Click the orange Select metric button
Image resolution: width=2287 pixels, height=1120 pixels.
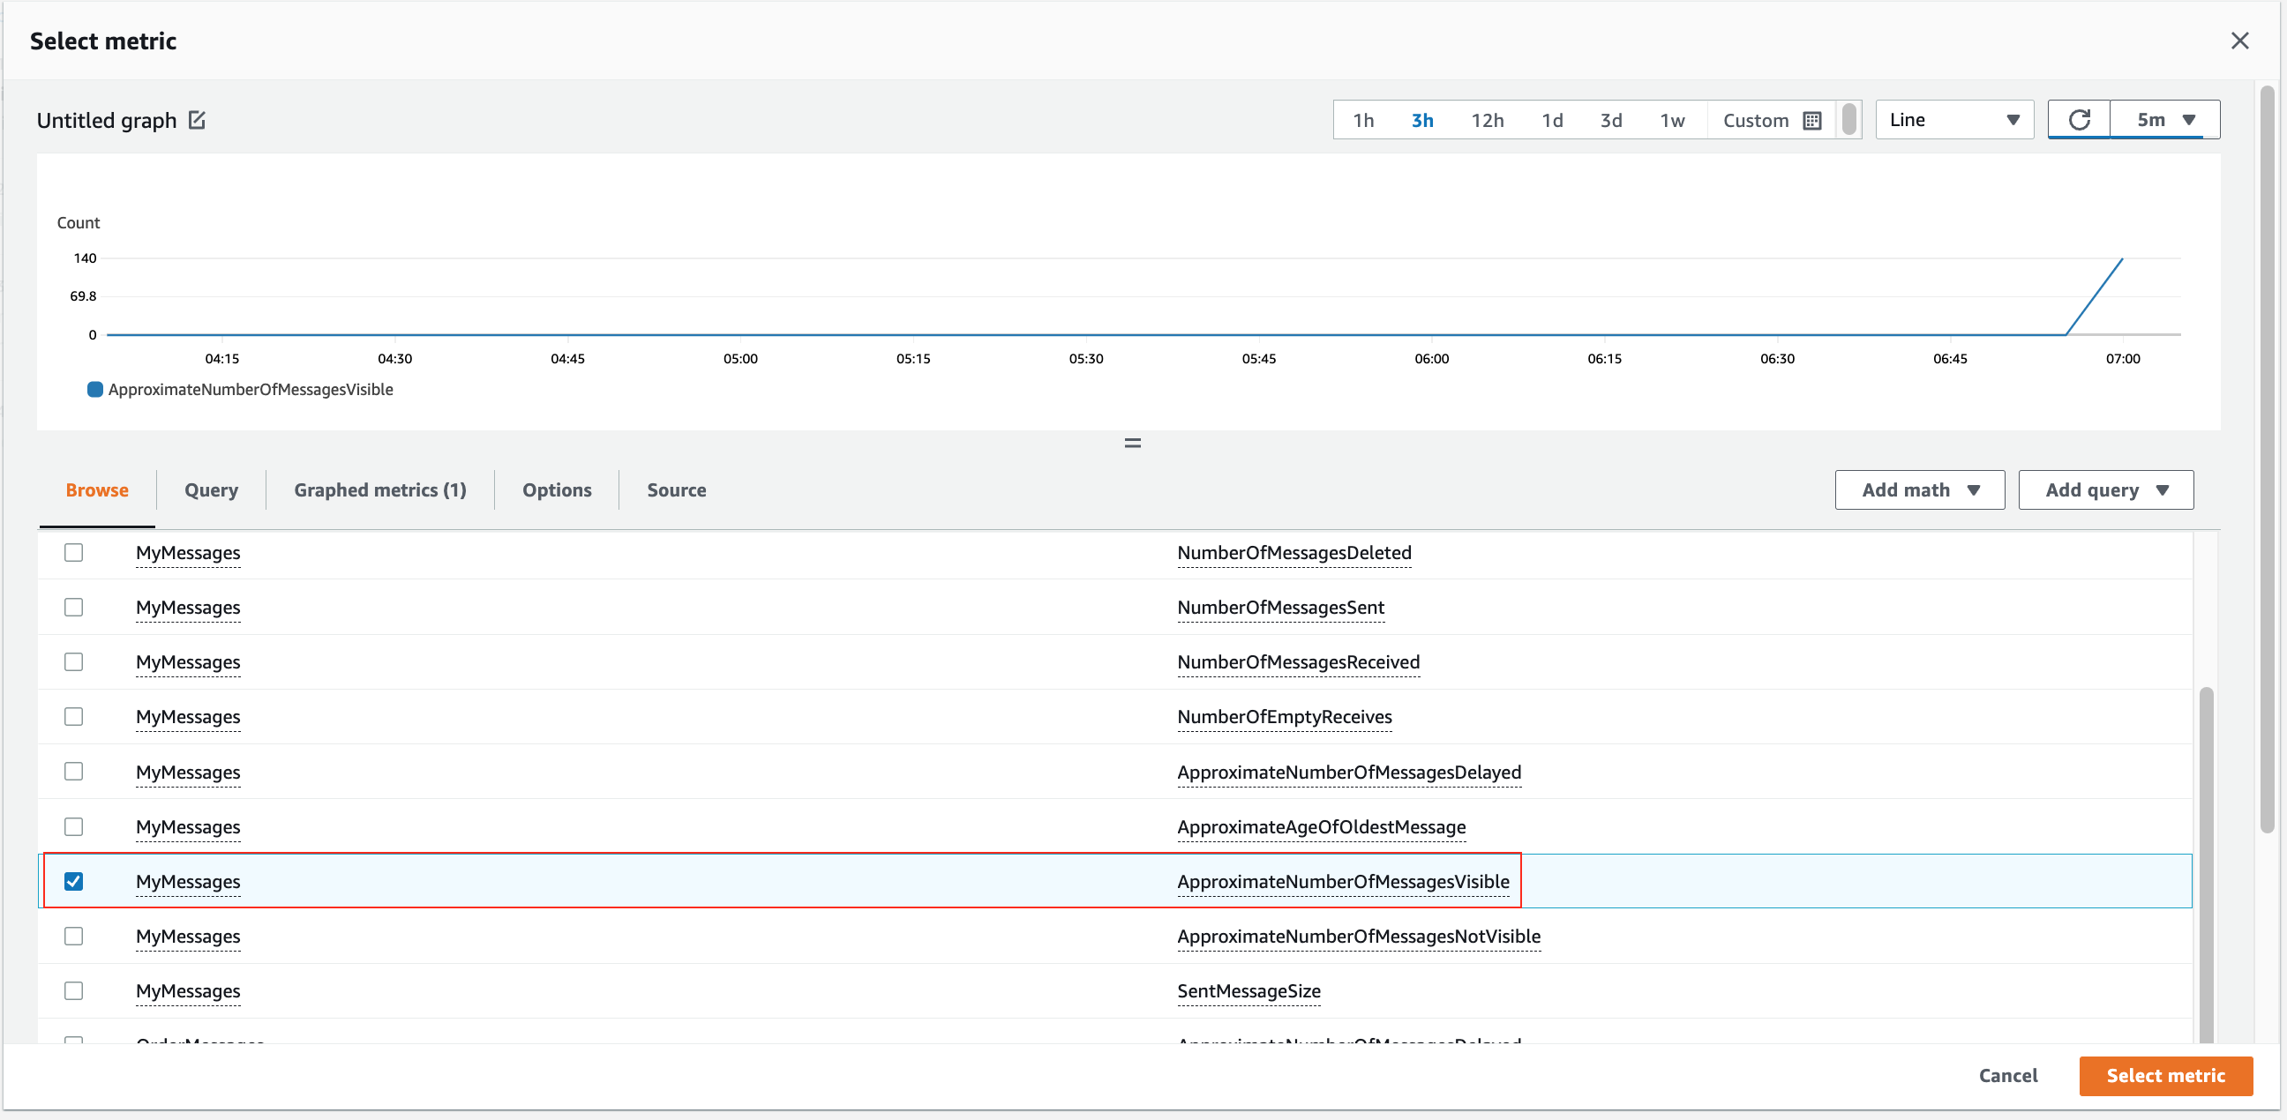click(2165, 1076)
